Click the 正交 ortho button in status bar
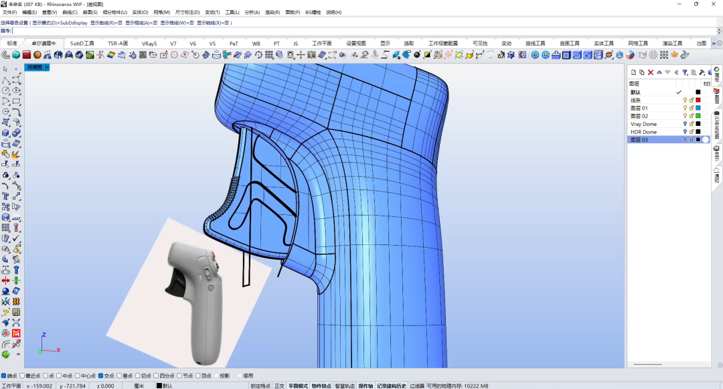723x389 pixels. coord(279,386)
